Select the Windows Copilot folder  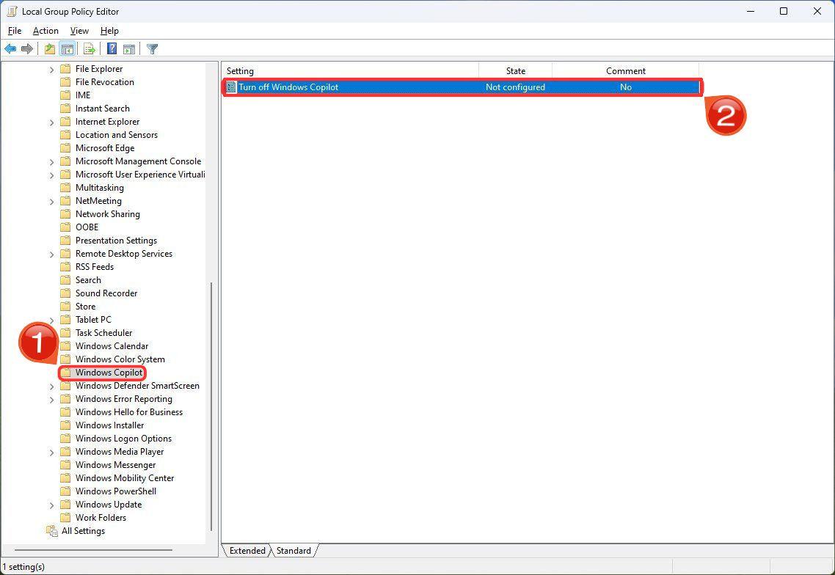[109, 373]
